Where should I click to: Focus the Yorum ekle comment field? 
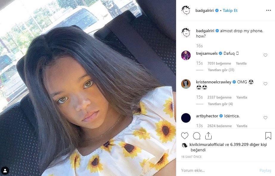pos(219,170)
